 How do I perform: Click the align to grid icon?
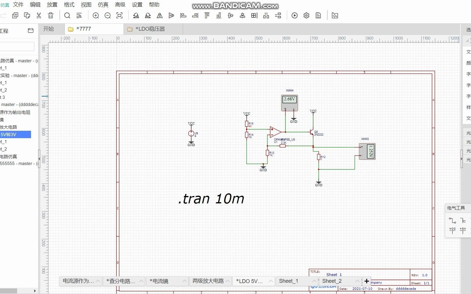coord(254,15)
